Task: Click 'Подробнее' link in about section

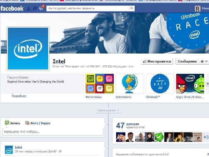Action: tap(19, 96)
